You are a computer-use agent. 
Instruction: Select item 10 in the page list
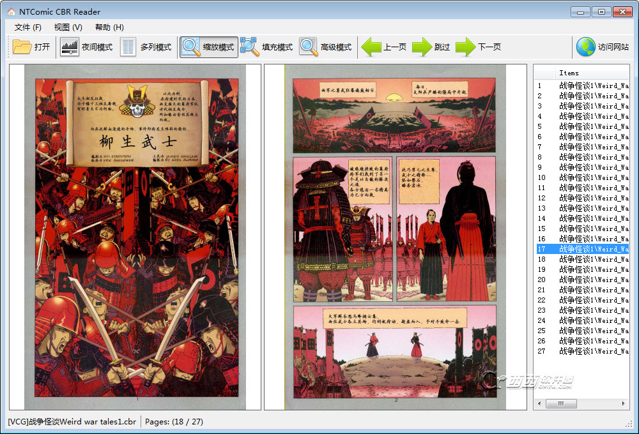point(583,177)
